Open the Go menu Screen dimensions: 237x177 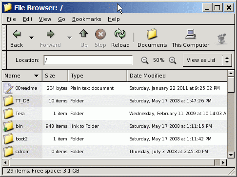coord(61,19)
